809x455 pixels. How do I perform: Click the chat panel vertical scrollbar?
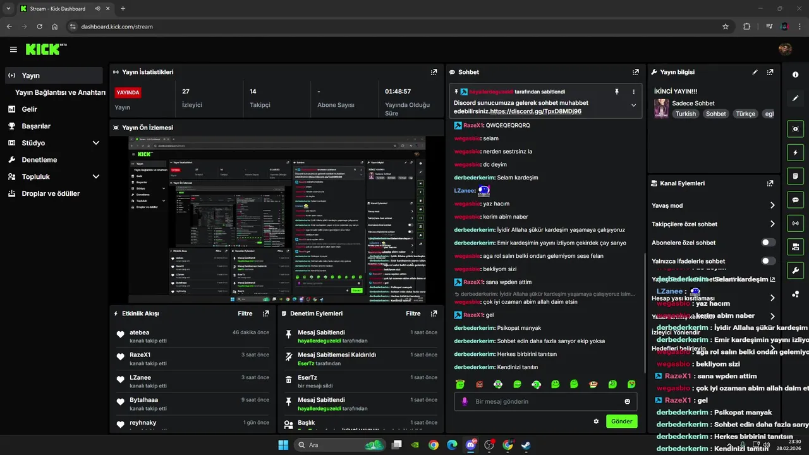(645, 313)
